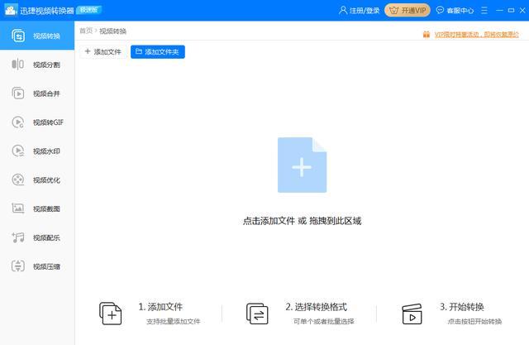Click the large blue add-file icon
Image resolution: width=529 pixels, height=345 pixels.
pyautogui.click(x=302, y=165)
